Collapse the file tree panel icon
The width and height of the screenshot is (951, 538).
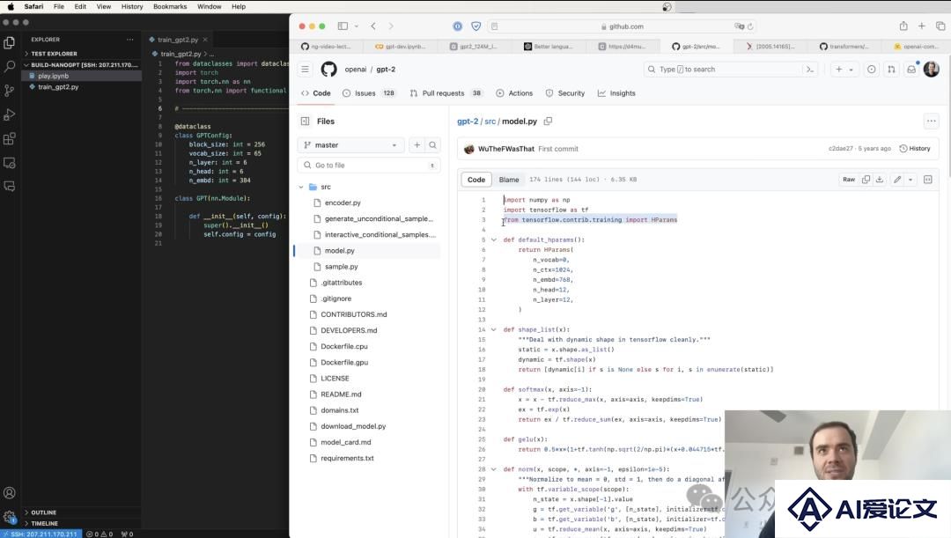(x=305, y=122)
